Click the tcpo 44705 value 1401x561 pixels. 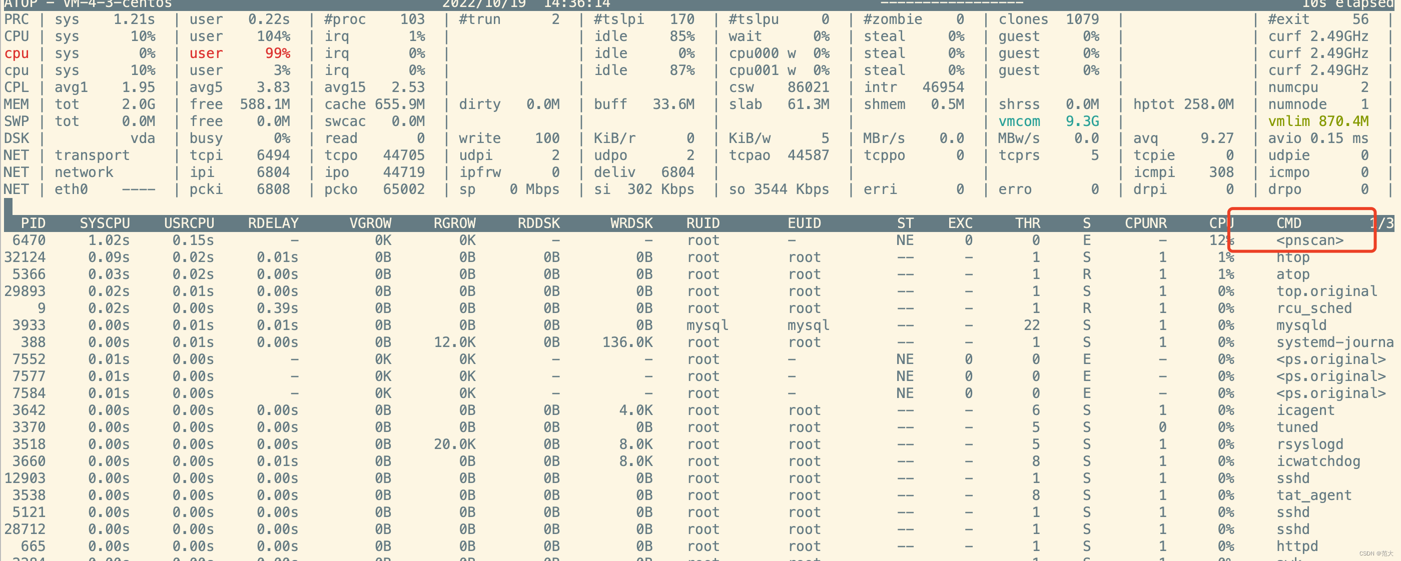click(375, 155)
